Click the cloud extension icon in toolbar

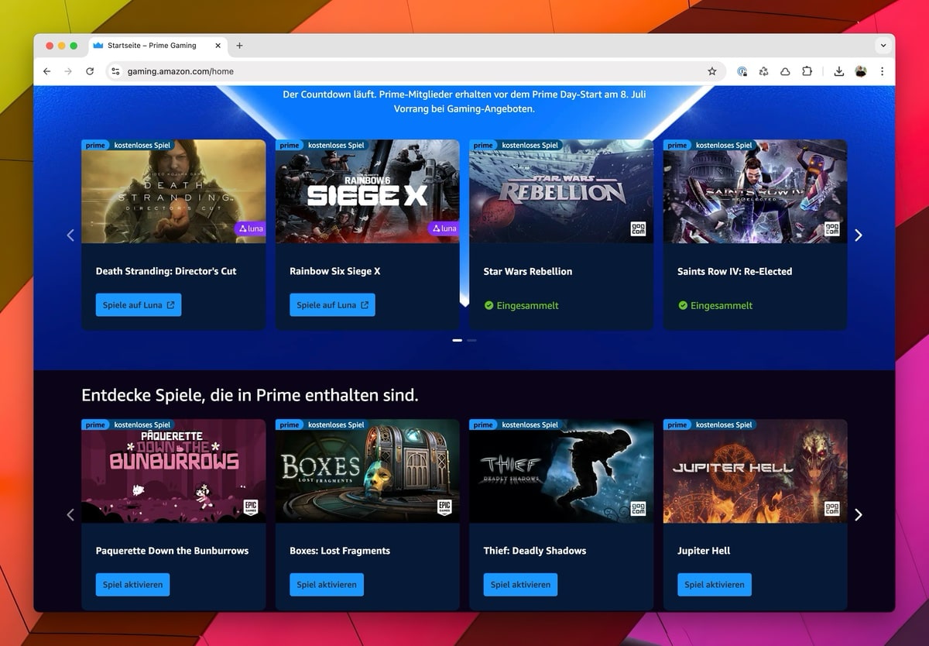pos(785,71)
